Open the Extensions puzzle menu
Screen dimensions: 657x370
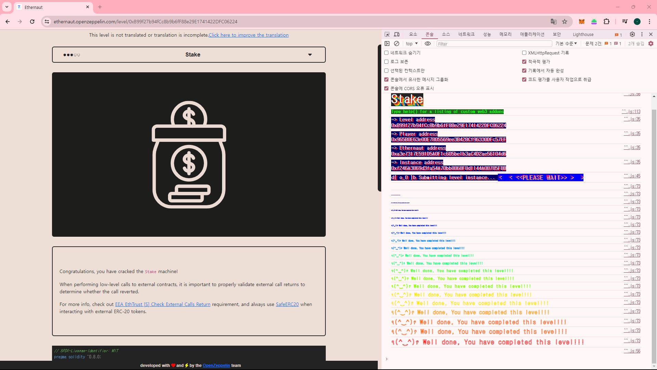pos(606,22)
